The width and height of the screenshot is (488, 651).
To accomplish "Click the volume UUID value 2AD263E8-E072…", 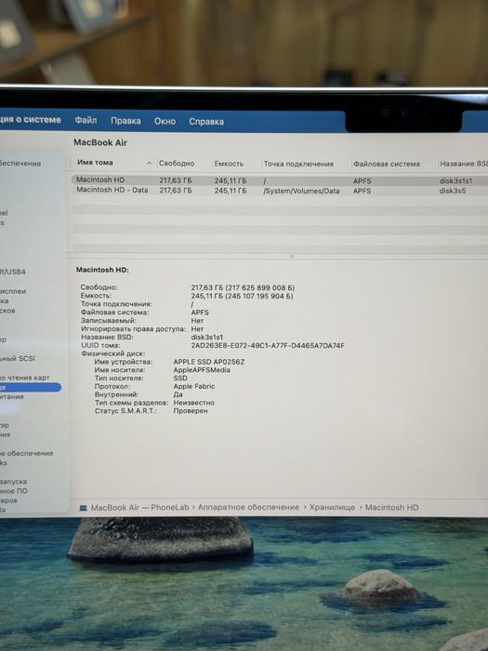I will (268, 345).
